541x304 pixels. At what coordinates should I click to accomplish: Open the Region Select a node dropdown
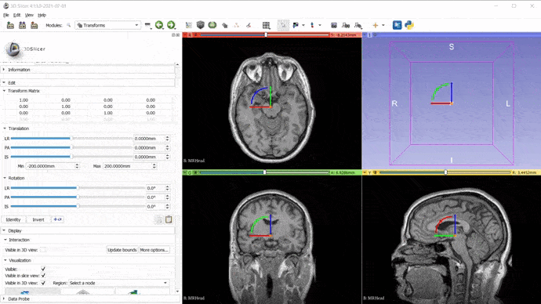pos(118,283)
